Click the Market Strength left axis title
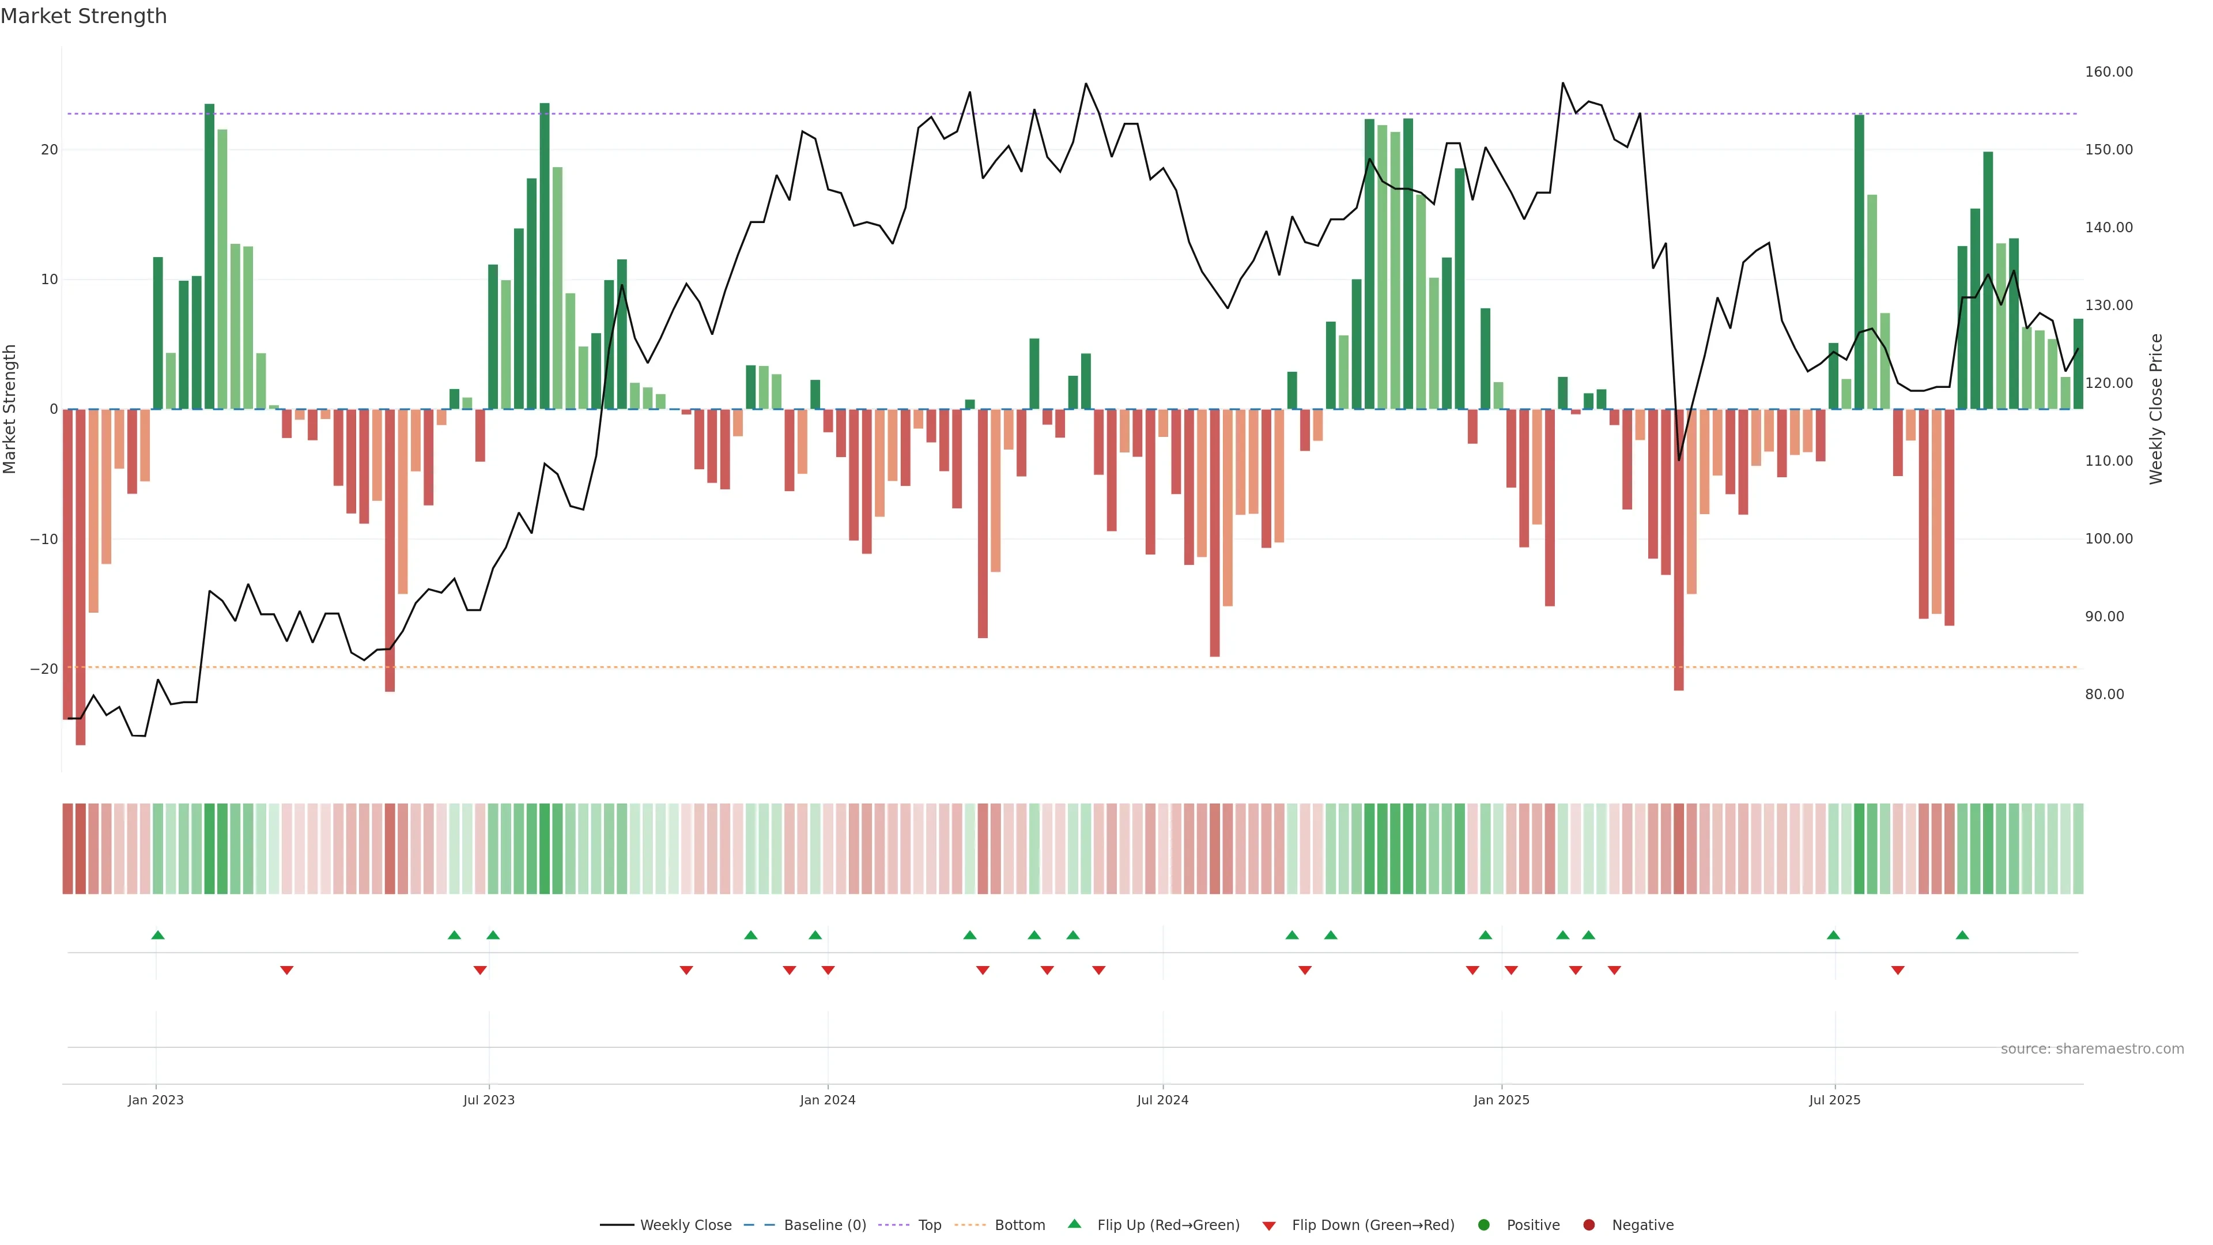The height and width of the screenshot is (1245, 2213). point(10,409)
